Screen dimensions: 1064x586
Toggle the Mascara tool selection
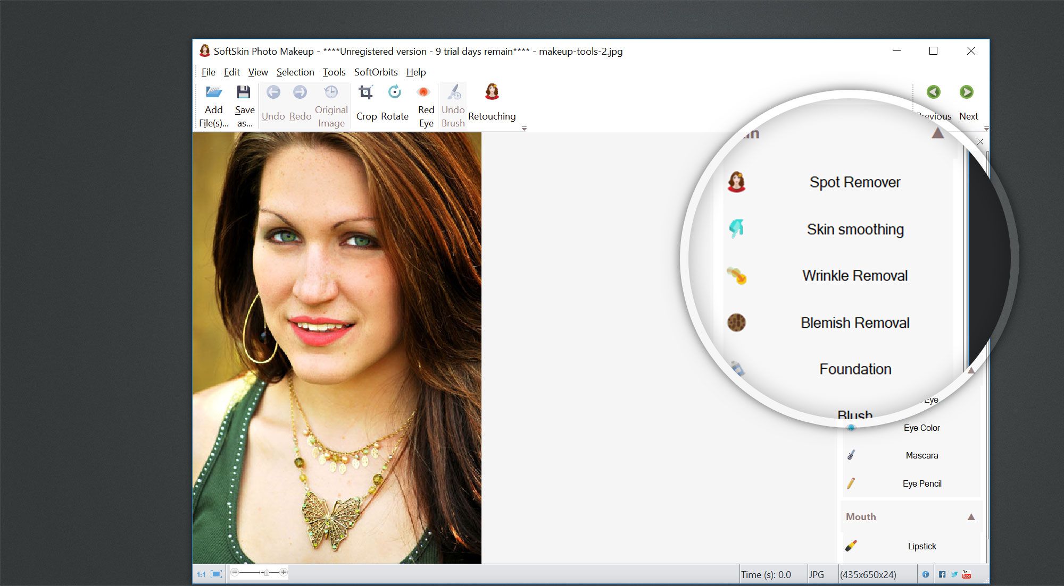[x=912, y=454]
